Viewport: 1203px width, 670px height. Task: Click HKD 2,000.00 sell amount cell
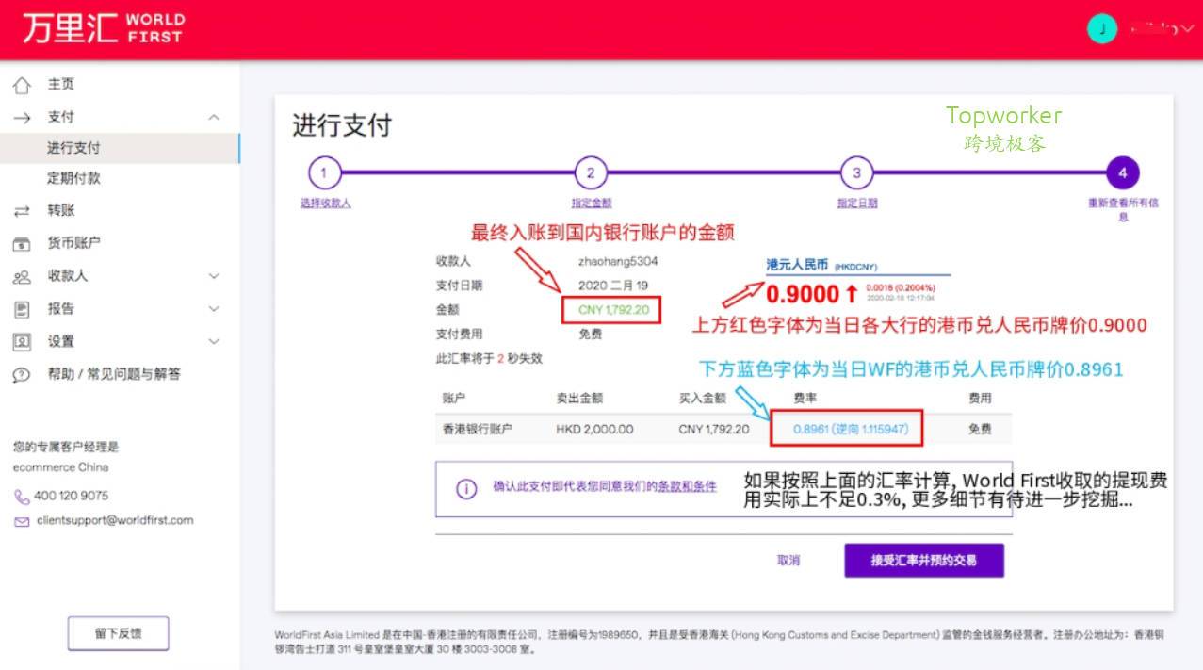pyautogui.click(x=594, y=430)
